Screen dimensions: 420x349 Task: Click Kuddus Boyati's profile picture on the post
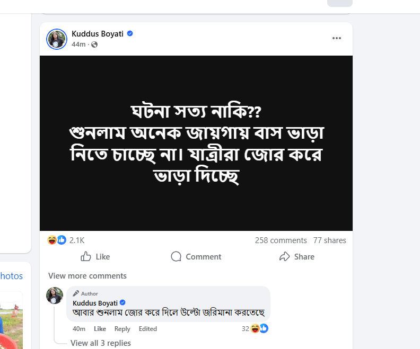point(57,39)
